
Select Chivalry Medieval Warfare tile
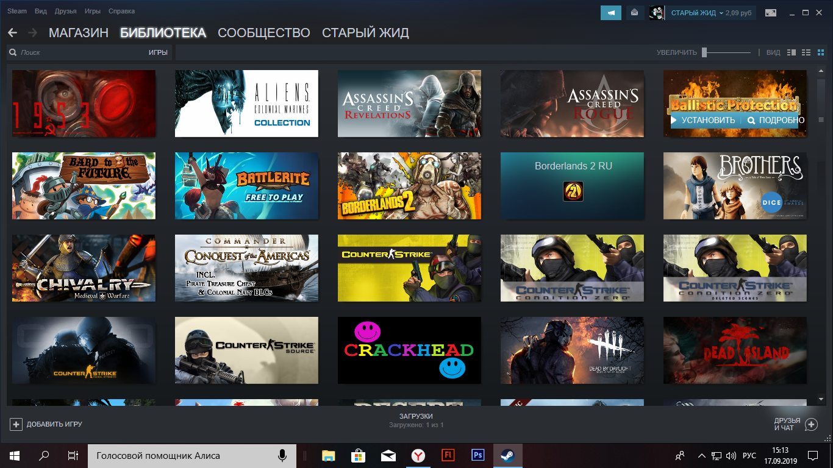coord(84,268)
